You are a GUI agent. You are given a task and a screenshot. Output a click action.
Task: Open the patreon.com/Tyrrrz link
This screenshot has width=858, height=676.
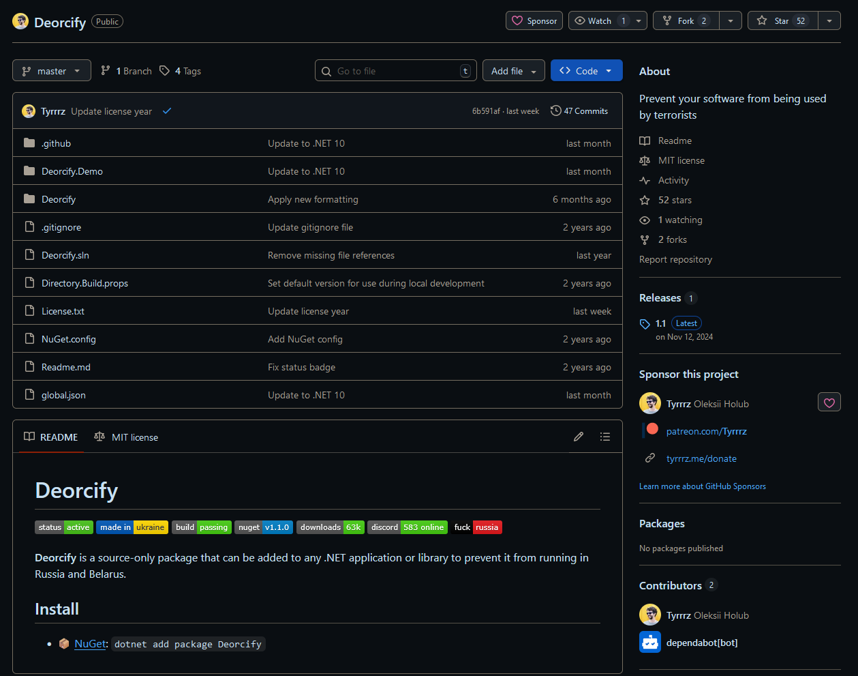pyautogui.click(x=706, y=431)
